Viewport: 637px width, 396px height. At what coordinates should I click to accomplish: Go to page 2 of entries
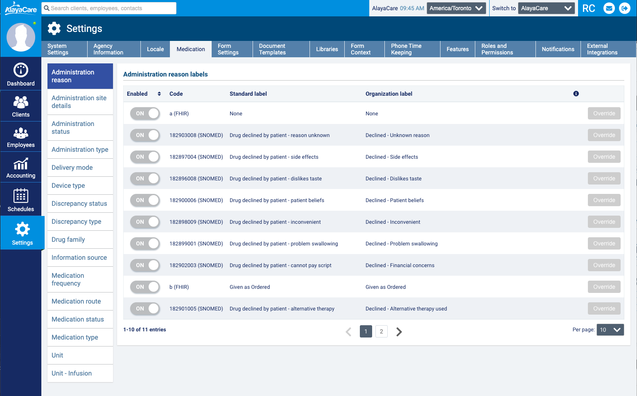[x=381, y=331]
